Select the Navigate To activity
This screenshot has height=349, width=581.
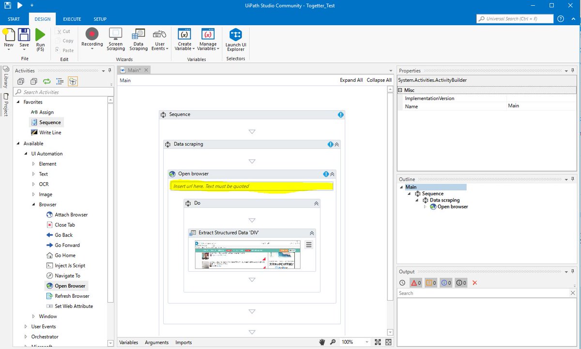[x=67, y=276]
